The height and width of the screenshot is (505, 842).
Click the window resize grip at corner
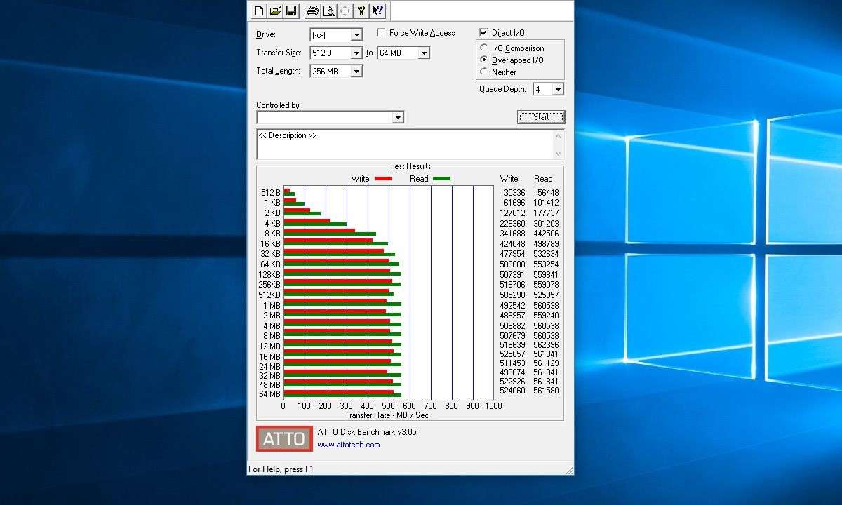point(569,470)
